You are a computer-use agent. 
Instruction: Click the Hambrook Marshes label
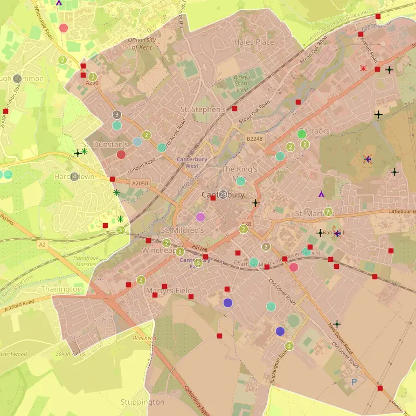pyautogui.click(x=86, y=261)
